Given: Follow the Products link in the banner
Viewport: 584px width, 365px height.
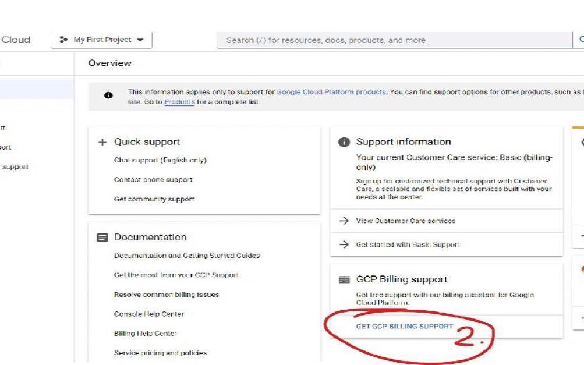Looking at the screenshot, I should [179, 102].
